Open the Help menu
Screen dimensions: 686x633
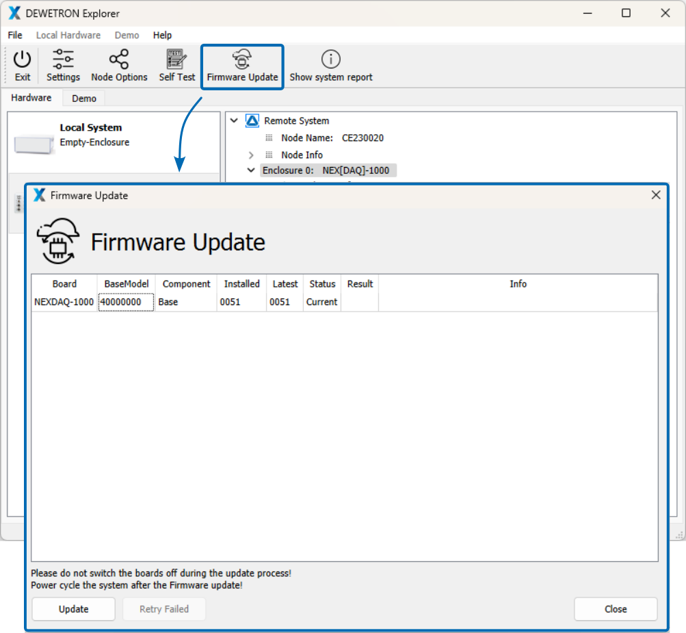tap(162, 35)
